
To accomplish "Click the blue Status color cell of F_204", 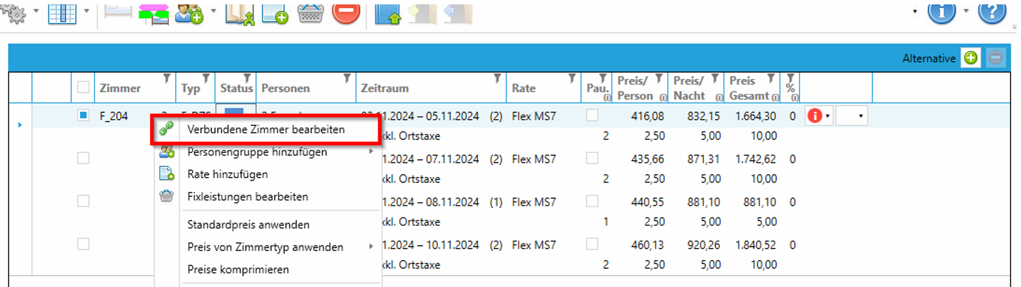I will [235, 111].
